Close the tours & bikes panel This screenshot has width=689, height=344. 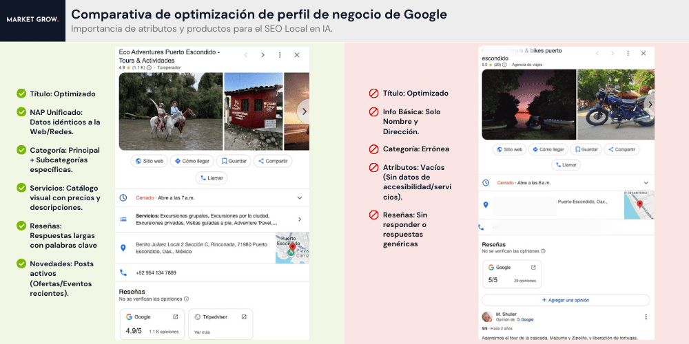pyautogui.click(x=644, y=53)
